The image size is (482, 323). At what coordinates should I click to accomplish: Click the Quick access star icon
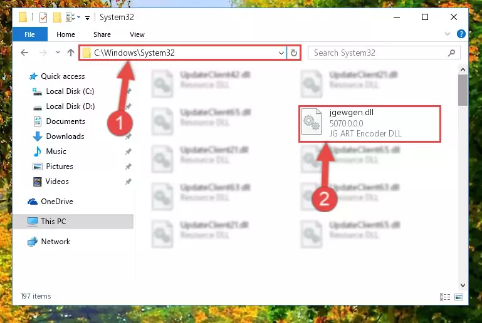[33, 76]
